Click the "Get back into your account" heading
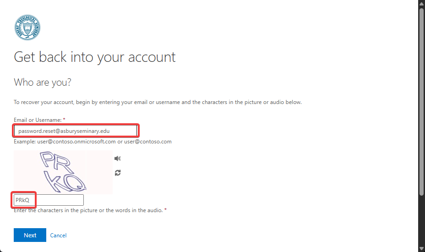The image size is (425, 252). click(x=95, y=57)
